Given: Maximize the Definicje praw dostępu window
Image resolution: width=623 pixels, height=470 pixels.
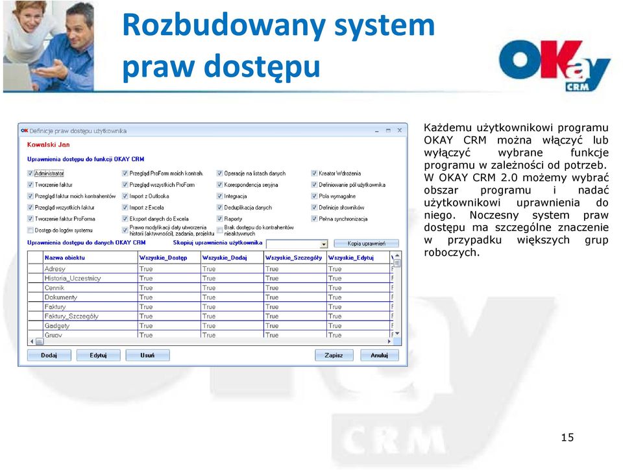Looking at the screenshot, I should (388, 130).
